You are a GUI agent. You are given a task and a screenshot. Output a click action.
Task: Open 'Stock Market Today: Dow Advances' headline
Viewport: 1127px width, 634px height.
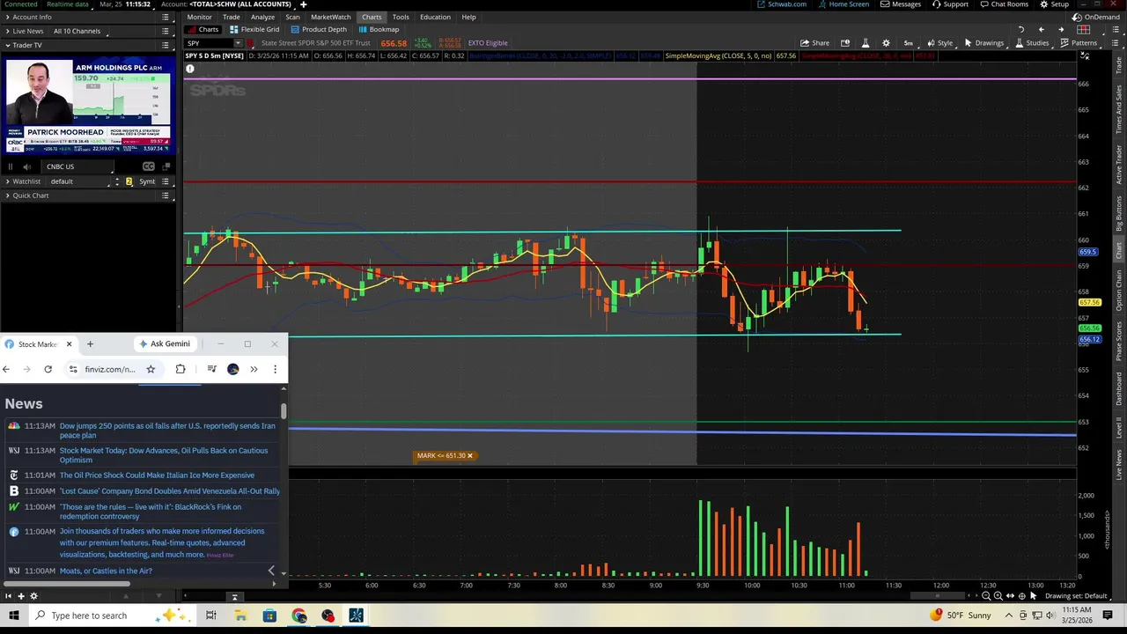pyautogui.click(x=164, y=455)
